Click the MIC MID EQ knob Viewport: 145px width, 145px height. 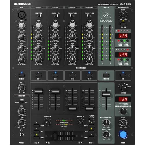click(22, 48)
